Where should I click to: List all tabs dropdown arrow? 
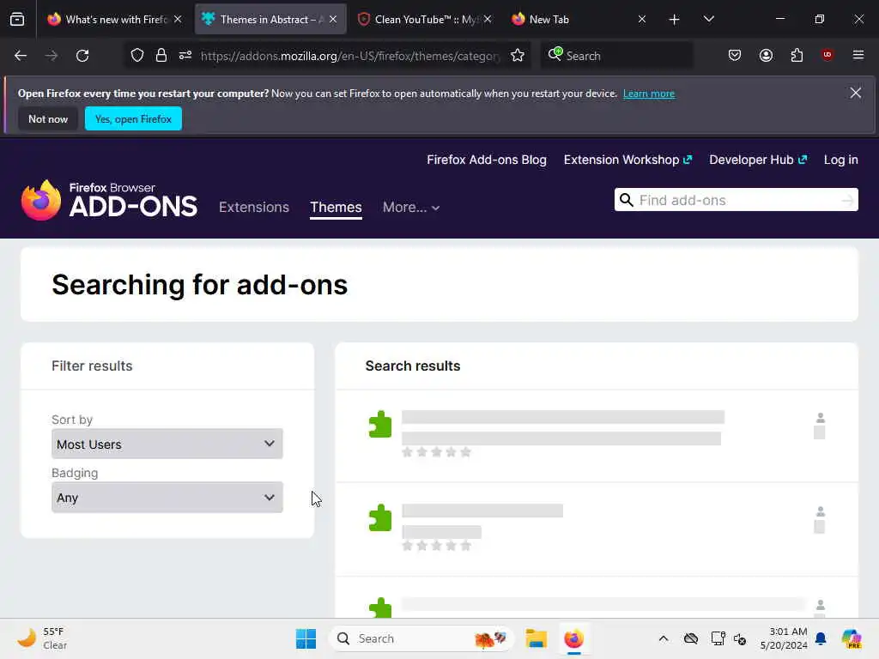pos(708,19)
